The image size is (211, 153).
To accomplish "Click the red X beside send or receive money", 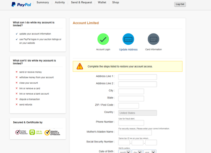I will click(17, 72).
